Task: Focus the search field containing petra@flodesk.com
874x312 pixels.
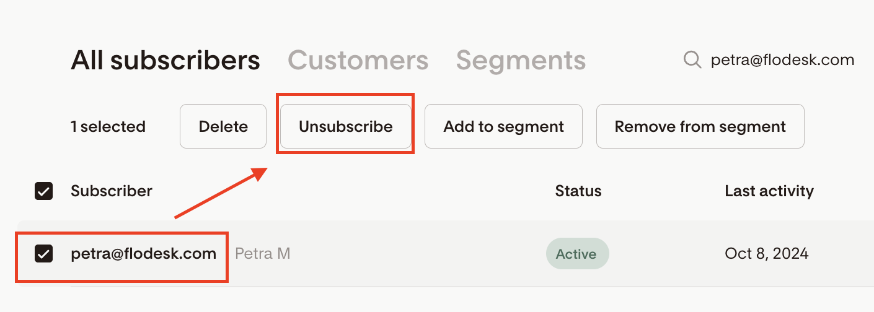Action: pyautogui.click(x=782, y=60)
